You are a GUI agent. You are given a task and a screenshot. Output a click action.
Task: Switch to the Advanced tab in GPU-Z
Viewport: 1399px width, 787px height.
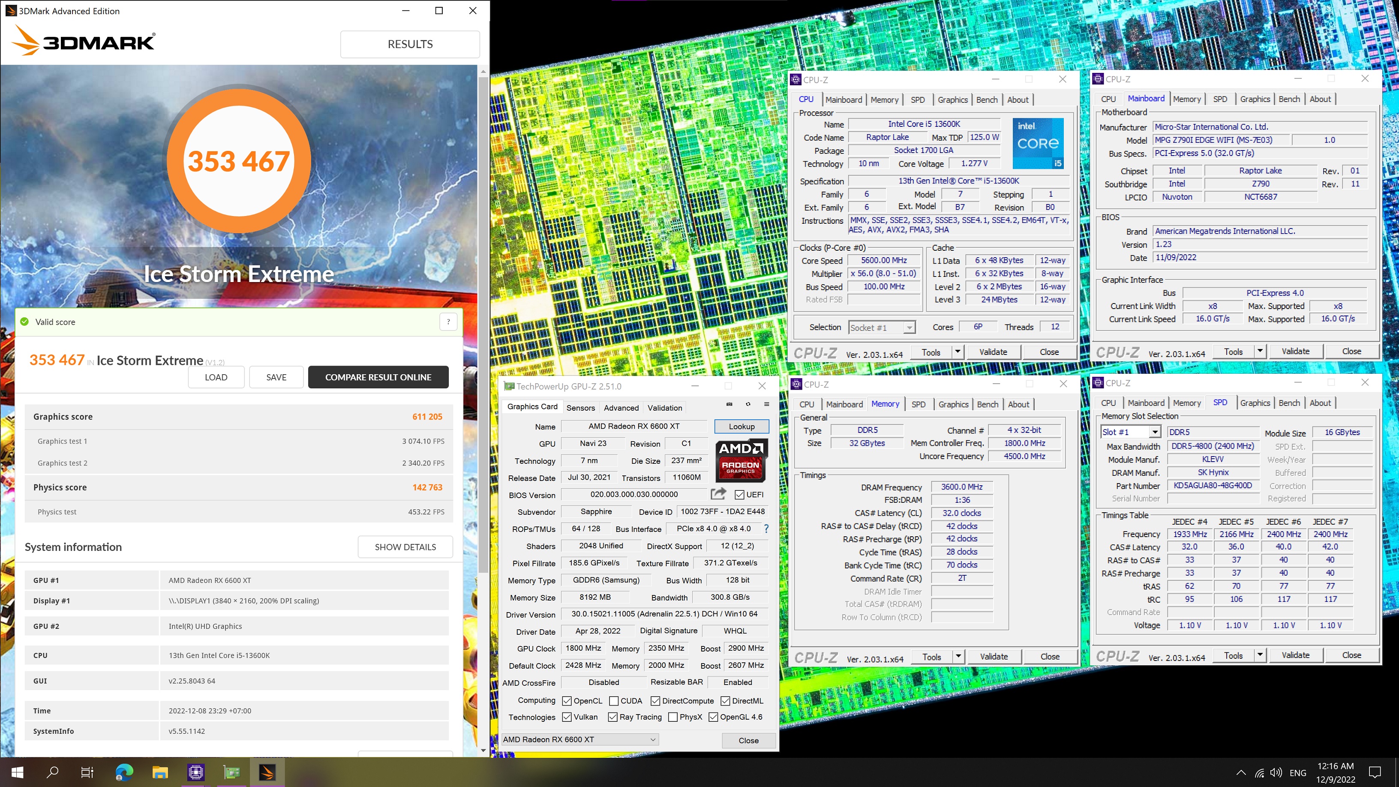point(621,407)
